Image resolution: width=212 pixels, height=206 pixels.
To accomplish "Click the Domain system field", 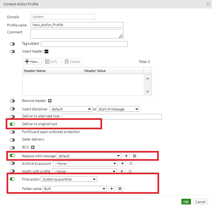I will point(63,17).
